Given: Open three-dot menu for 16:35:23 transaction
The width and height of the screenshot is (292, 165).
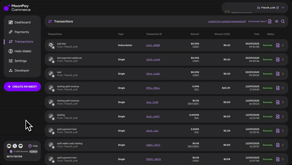Looking at the screenshot, I should click(x=283, y=102).
